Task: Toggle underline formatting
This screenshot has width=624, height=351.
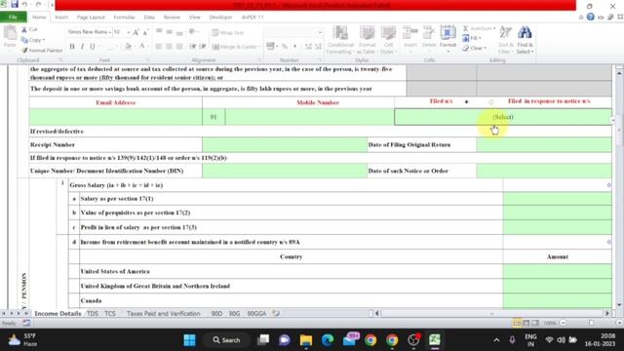Action: [93, 47]
